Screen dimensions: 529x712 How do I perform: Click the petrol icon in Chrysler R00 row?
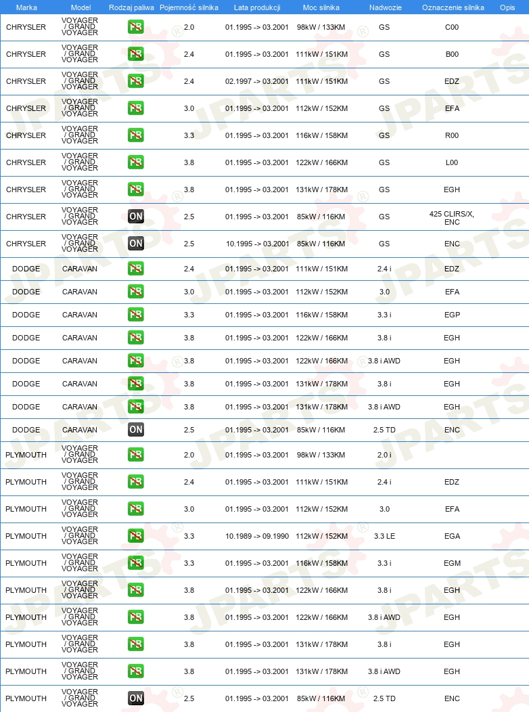[136, 135]
